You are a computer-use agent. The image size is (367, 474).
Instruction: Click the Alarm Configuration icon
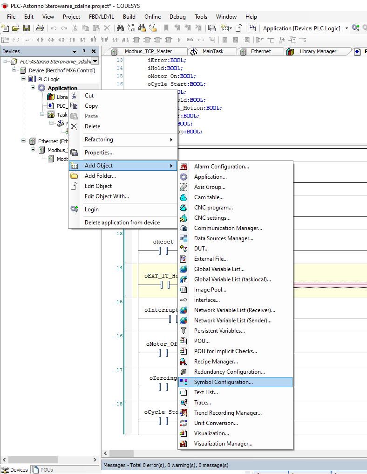(x=183, y=167)
